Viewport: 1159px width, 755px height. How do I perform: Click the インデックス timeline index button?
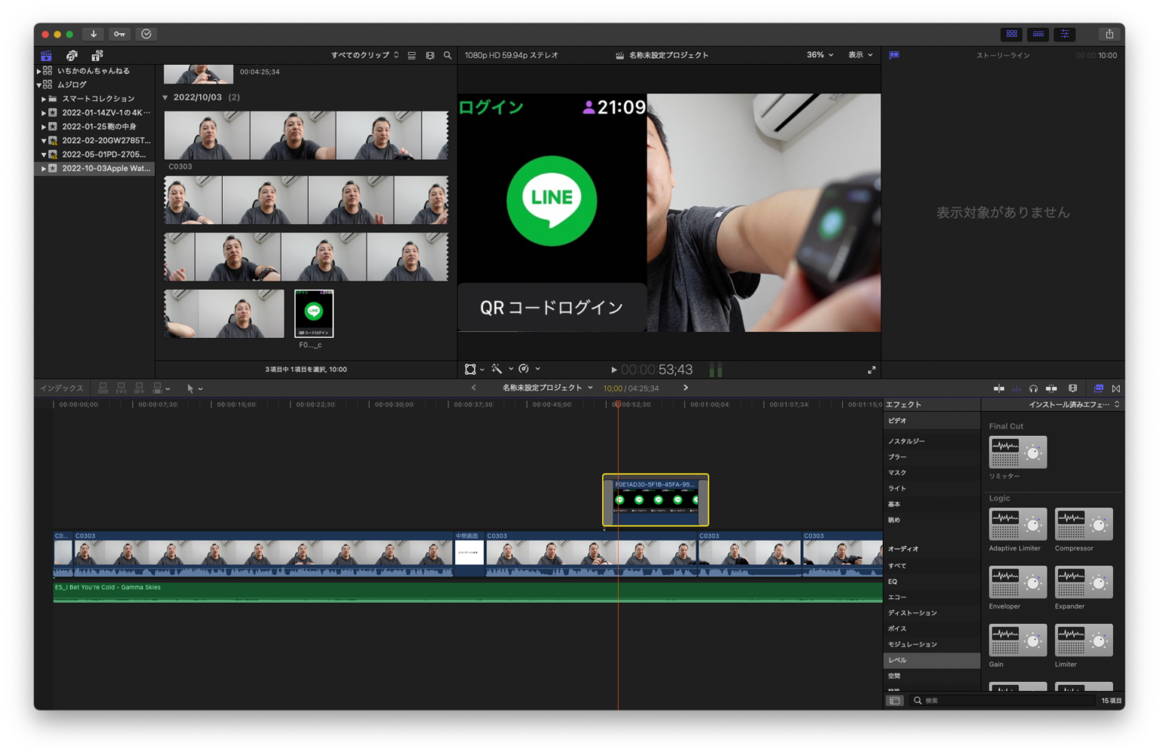coord(61,388)
